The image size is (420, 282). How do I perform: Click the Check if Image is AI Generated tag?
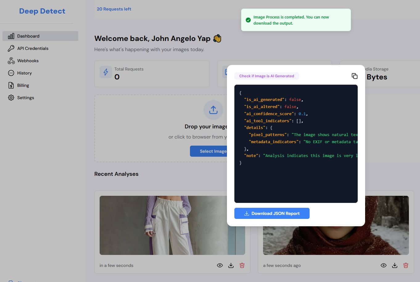(x=266, y=76)
